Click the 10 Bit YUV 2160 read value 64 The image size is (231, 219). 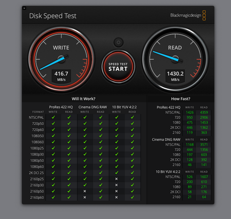click(204, 197)
